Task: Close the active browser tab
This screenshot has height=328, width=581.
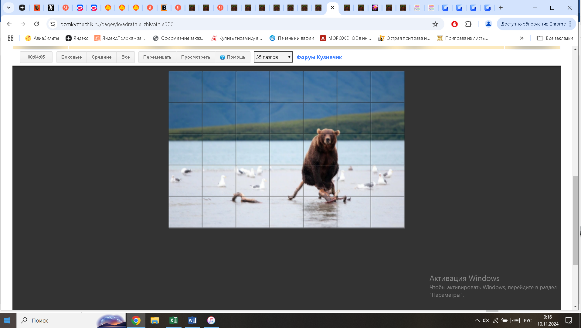Action: click(x=332, y=8)
